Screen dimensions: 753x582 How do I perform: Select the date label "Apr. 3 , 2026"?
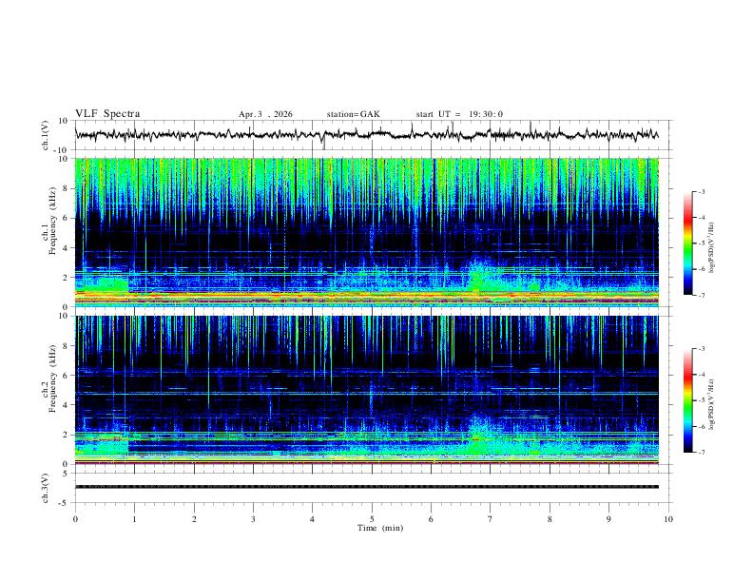coord(265,114)
